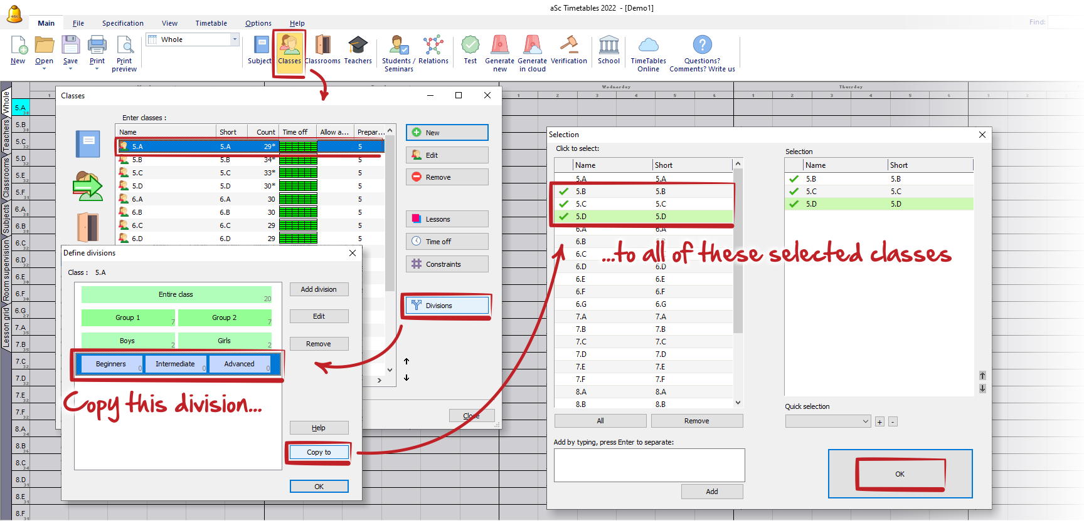Move class down with arrow in Classes dialog

(406, 378)
